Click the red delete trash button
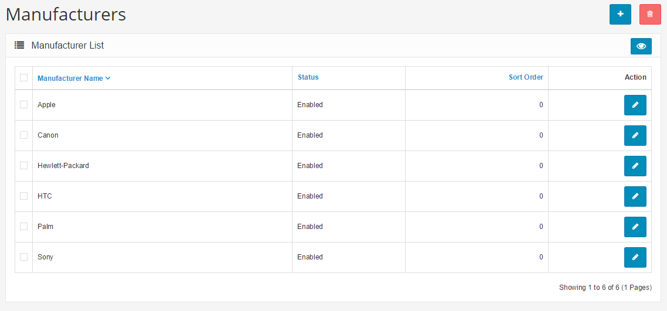This screenshot has width=667, height=311. [x=650, y=14]
